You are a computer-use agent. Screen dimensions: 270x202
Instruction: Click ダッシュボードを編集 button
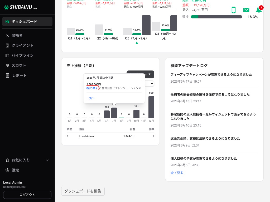83,191
